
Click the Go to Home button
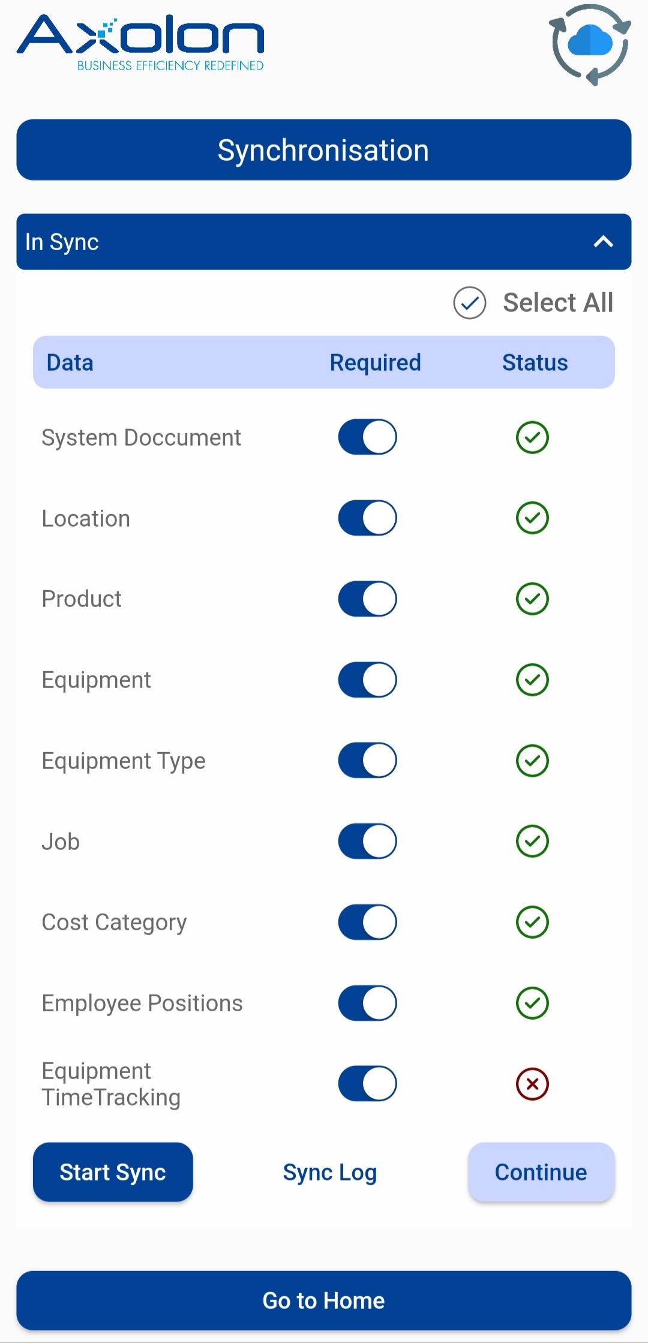click(x=324, y=1300)
